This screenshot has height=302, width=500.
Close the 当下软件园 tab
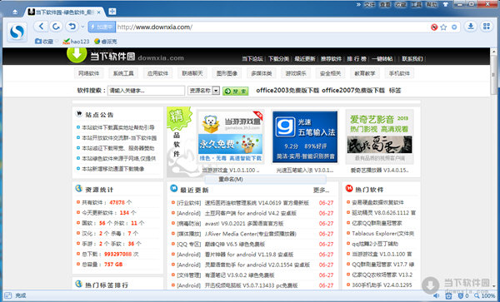(99, 12)
